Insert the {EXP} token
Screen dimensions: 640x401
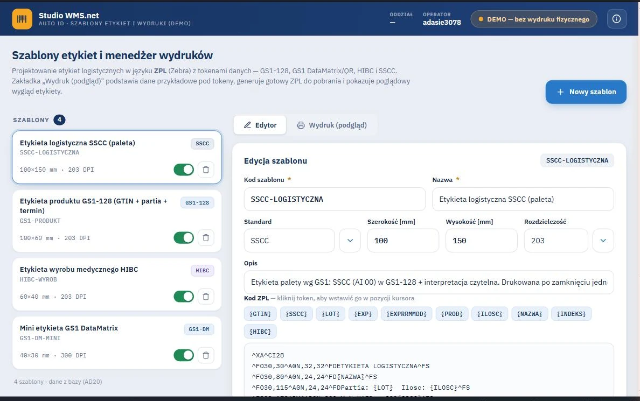363,314
